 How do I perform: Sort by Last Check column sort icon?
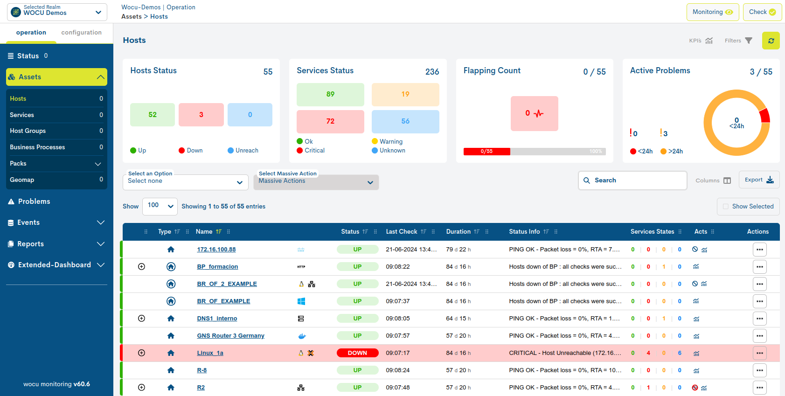[x=424, y=232]
